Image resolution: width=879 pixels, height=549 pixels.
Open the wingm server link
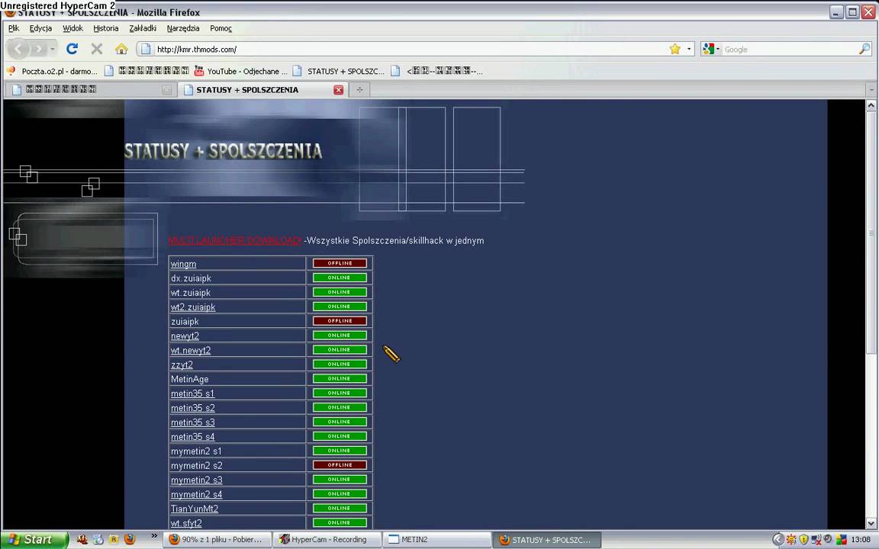point(183,264)
